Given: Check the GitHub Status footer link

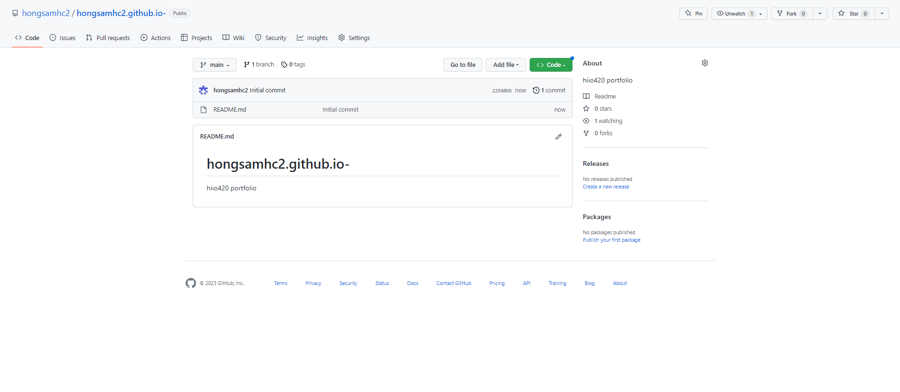Looking at the screenshot, I should point(382,283).
